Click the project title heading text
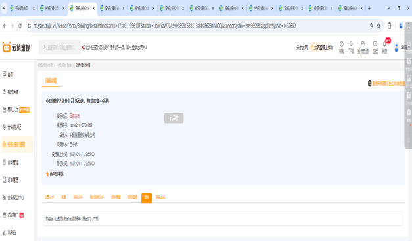 (x=78, y=101)
